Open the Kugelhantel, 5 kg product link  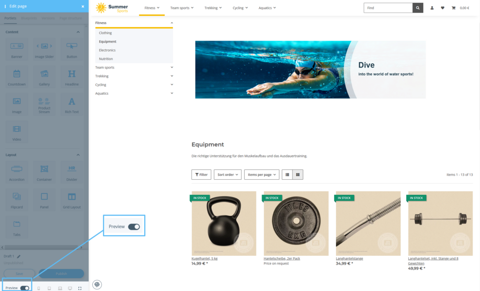tap(204, 259)
